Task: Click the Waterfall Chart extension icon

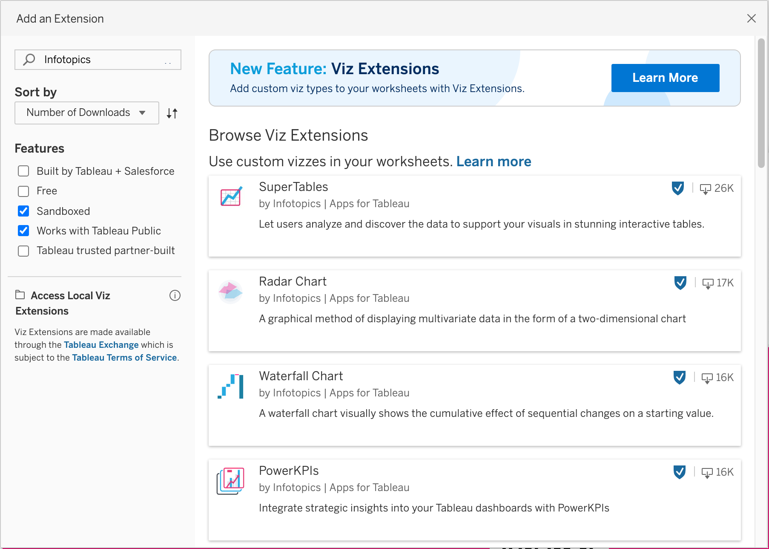Action: pos(231,386)
